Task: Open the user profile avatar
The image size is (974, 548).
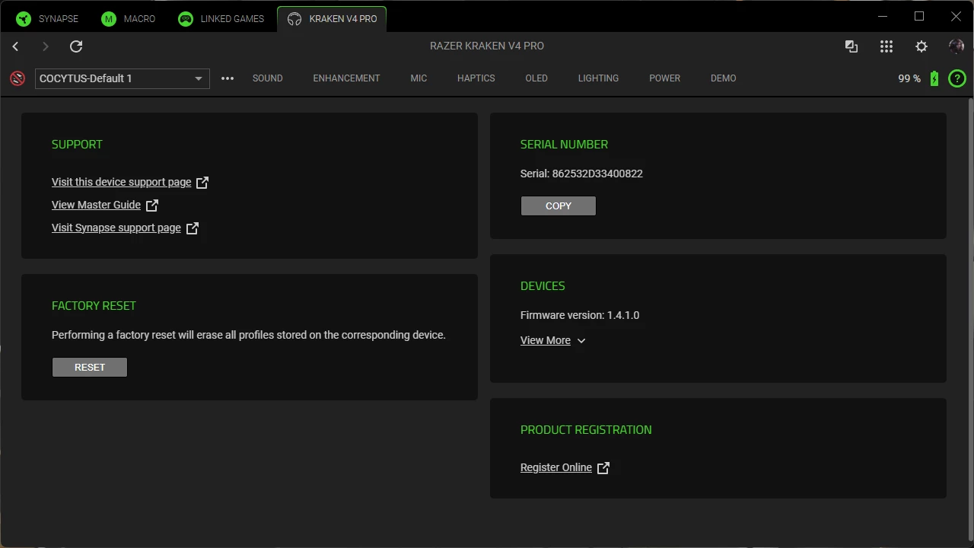Action: [956, 46]
